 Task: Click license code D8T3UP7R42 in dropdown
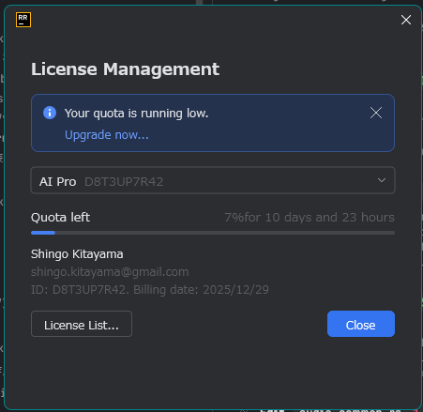pyautogui.click(x=124, y=182)
